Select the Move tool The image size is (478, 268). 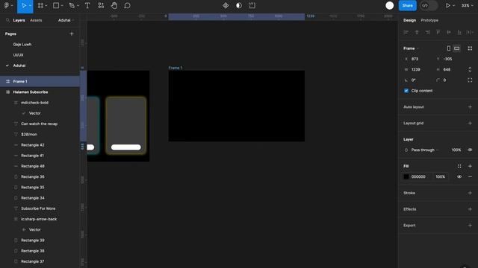point(23,5)
